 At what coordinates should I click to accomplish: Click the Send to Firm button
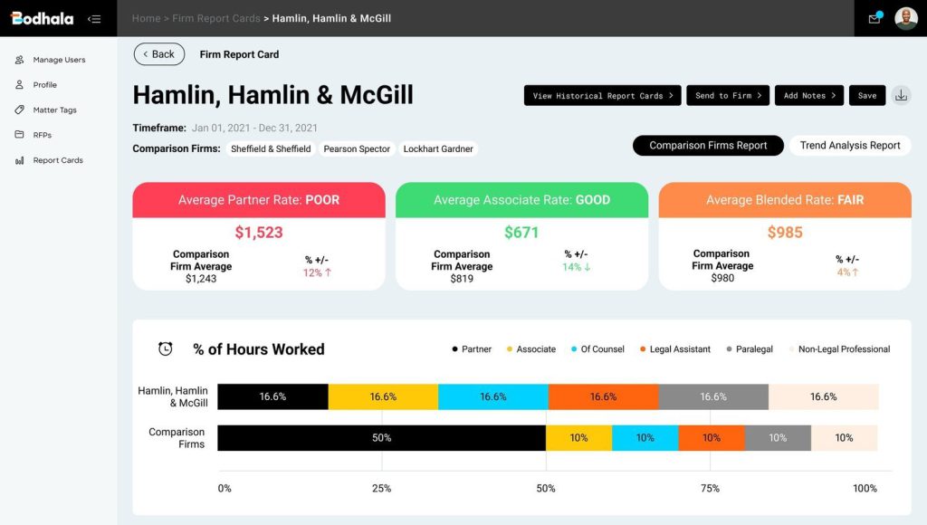728,95
